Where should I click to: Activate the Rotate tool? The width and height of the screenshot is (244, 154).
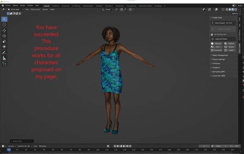coord(4,36)
